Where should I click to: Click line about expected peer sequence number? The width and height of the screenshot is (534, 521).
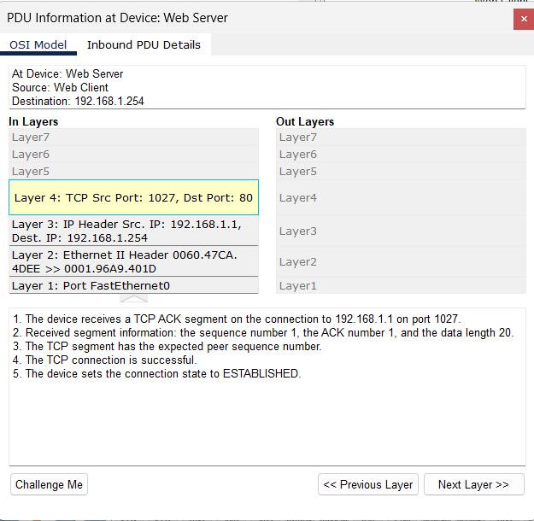167,346
